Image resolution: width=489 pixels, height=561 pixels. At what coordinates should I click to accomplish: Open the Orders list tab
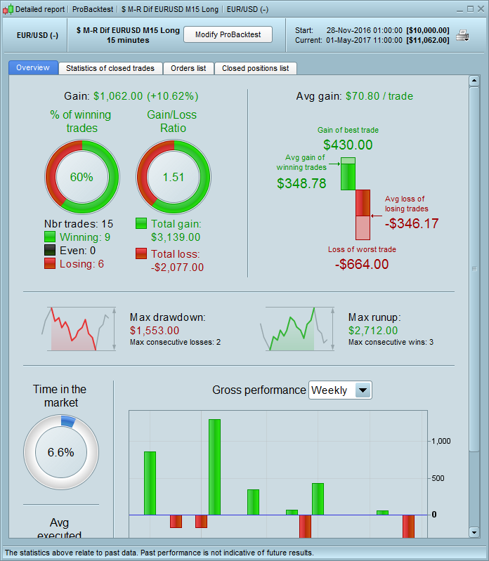[x=188, y=68]
